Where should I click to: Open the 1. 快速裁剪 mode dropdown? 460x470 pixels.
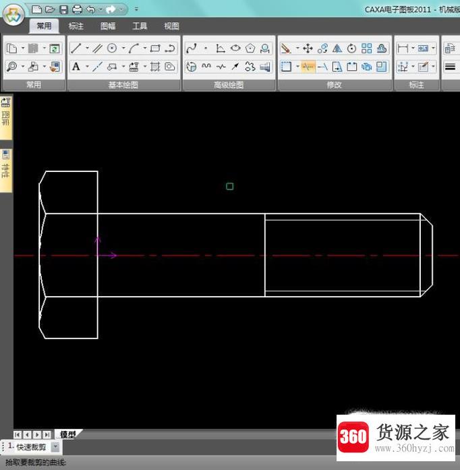[55, 447]
